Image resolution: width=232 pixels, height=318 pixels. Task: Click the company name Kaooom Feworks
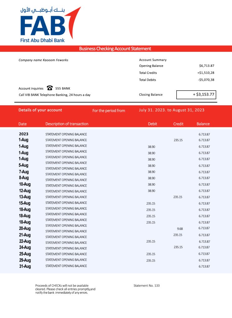click(43, 60)
